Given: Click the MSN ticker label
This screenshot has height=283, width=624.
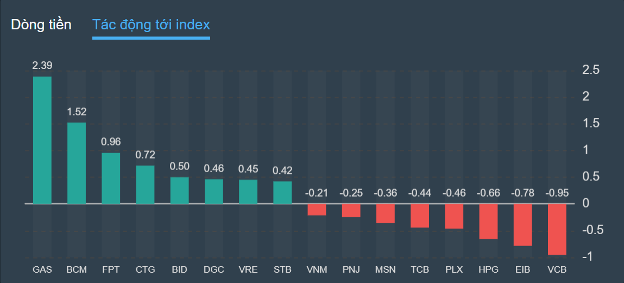Looking at the screenshot, I should 386,269.
